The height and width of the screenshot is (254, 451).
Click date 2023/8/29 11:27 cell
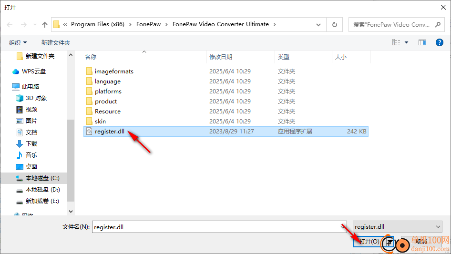point(232,132)
